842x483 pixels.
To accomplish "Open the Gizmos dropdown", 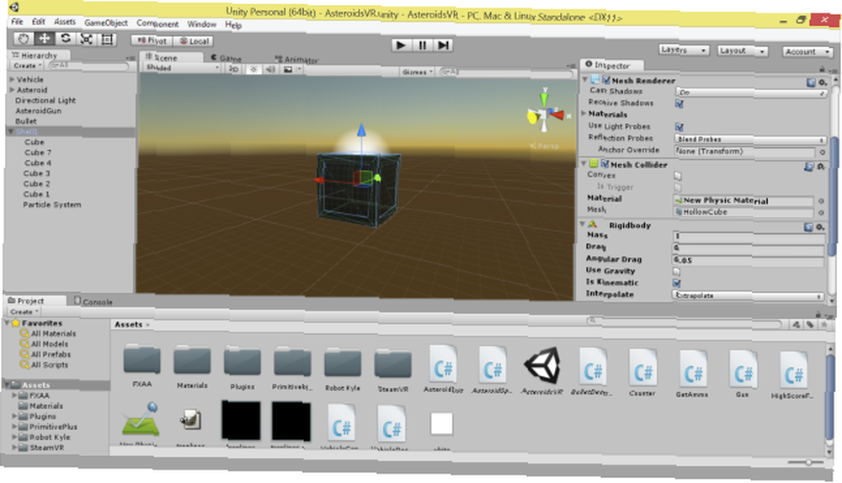I will pos(418,72).
